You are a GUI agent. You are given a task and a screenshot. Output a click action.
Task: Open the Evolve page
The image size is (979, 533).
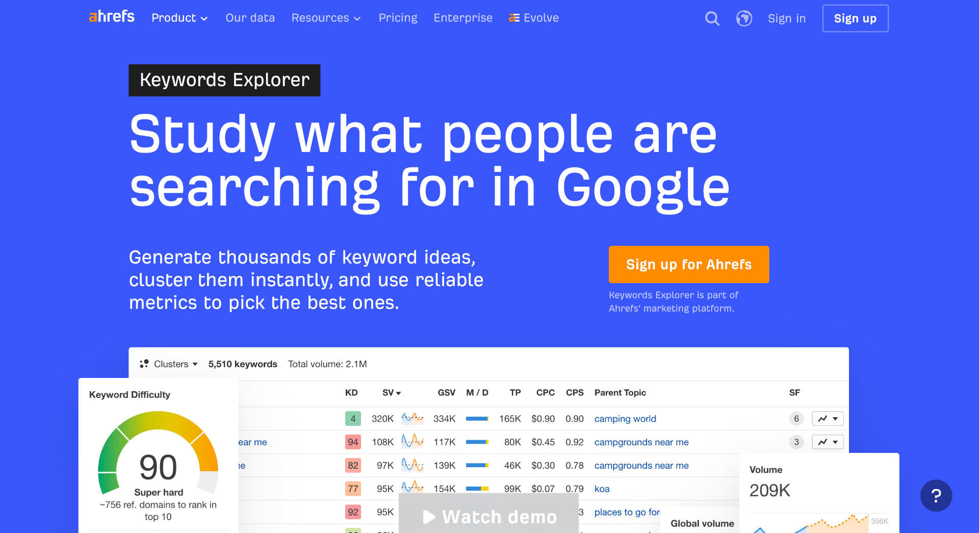pyautogui.click(x=534, y=18)
